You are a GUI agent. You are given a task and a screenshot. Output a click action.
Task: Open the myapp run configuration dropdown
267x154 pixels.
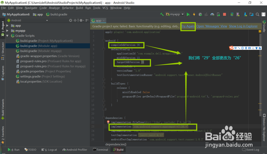point(175,14)
